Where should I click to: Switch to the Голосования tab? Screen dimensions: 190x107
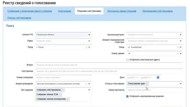pyautogui.click(x=64, y=11)
